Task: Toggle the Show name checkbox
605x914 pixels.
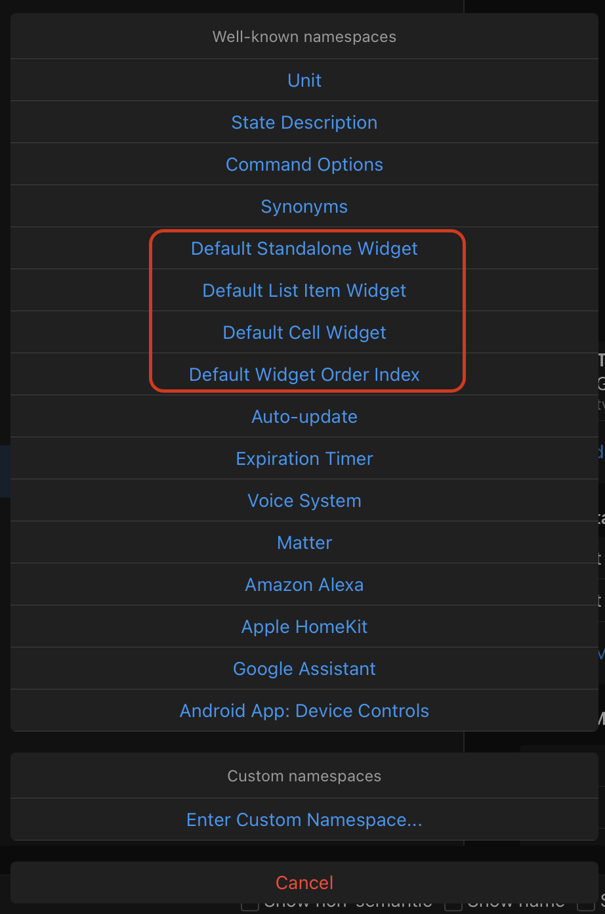Action: [453, 907]
